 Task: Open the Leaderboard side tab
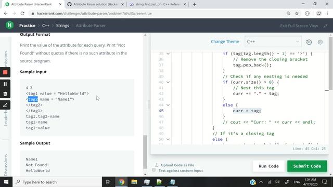(x=6, y=117)
